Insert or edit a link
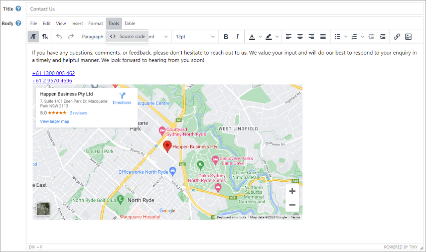 (397, 37)
